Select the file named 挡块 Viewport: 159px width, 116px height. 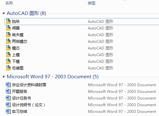point(16,22)
